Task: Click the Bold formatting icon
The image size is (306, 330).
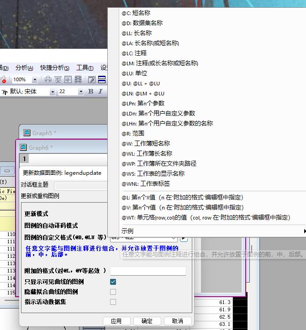Action: tap(90, 92)
